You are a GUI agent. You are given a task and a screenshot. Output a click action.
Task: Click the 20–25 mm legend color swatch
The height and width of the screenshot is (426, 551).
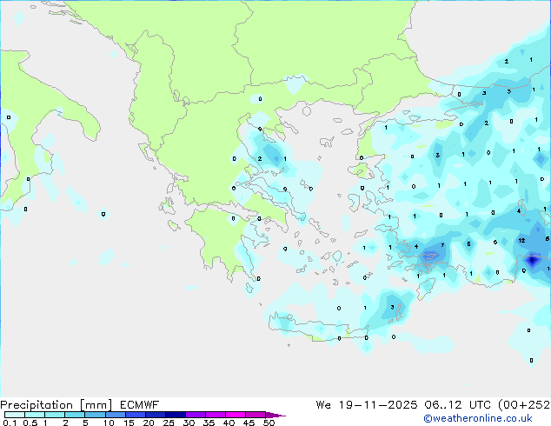156,415
